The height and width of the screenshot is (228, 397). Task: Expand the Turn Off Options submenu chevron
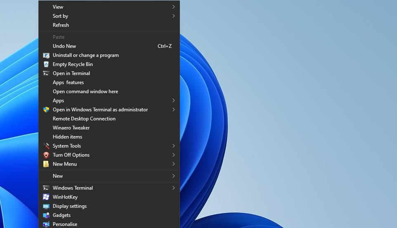click(x=173, y=155)
